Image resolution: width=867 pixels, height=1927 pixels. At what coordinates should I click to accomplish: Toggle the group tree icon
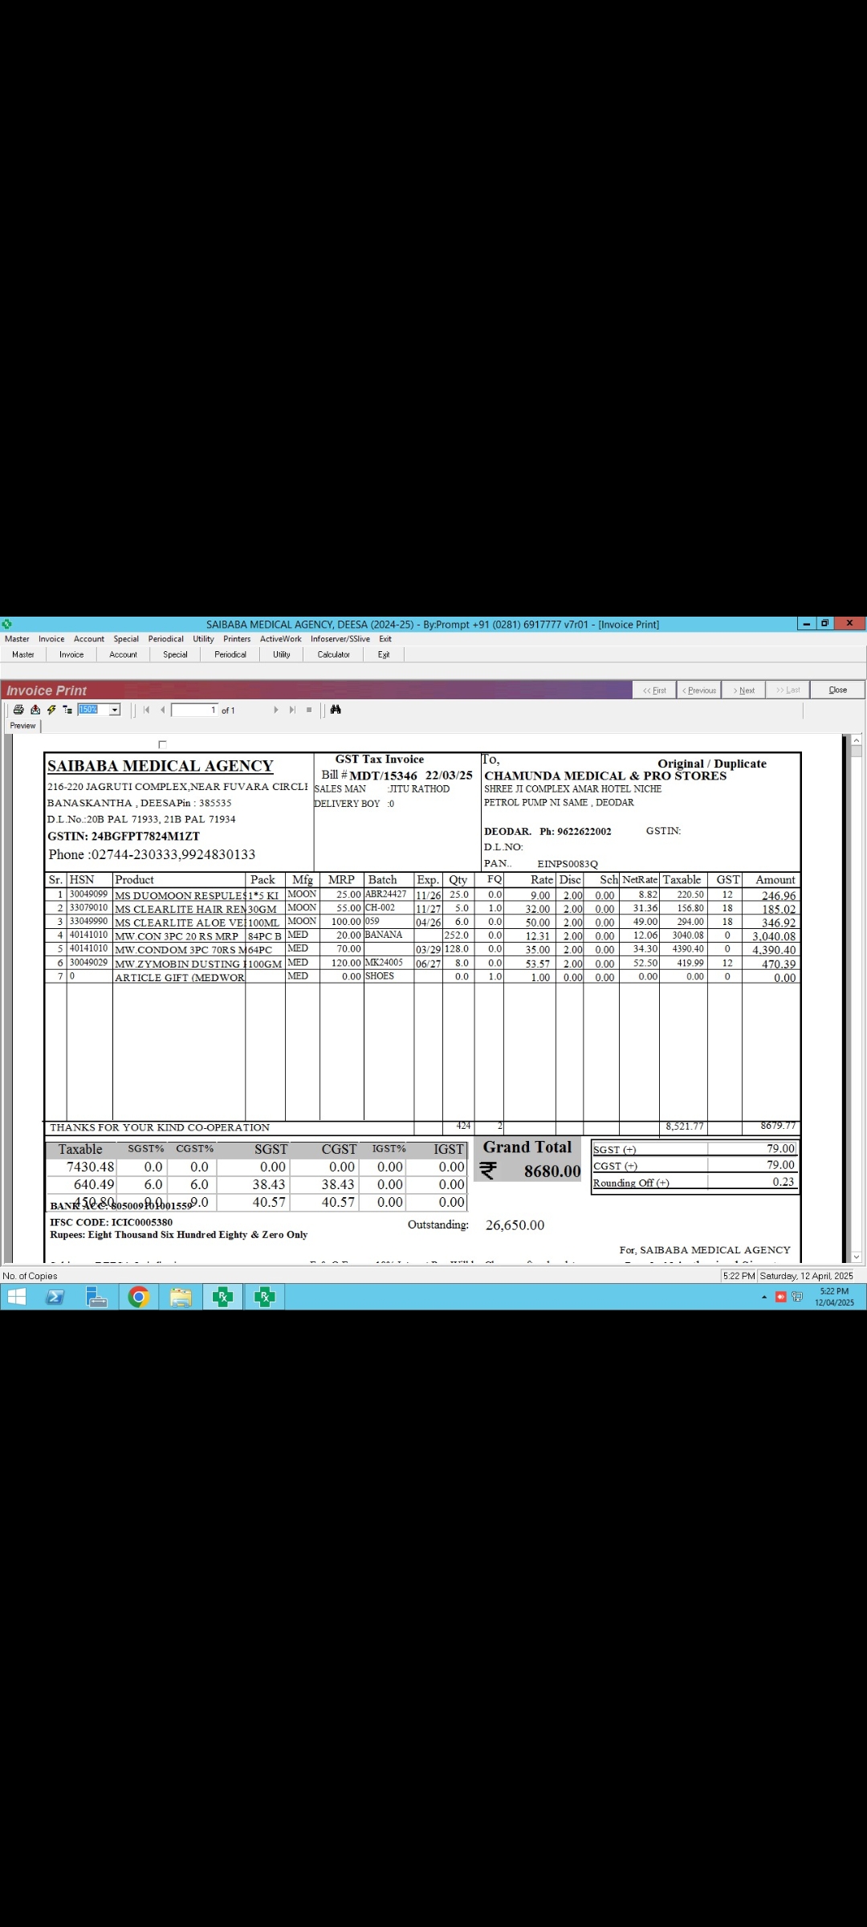coord(67,710)
